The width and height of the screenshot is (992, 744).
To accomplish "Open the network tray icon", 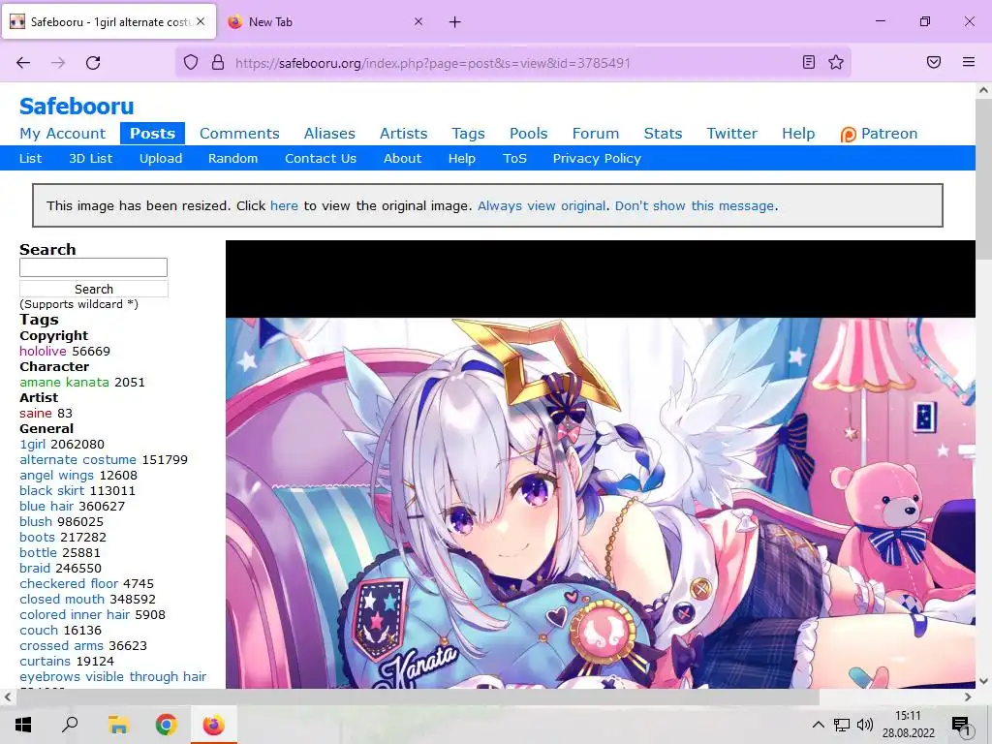I will coord(842,725).
